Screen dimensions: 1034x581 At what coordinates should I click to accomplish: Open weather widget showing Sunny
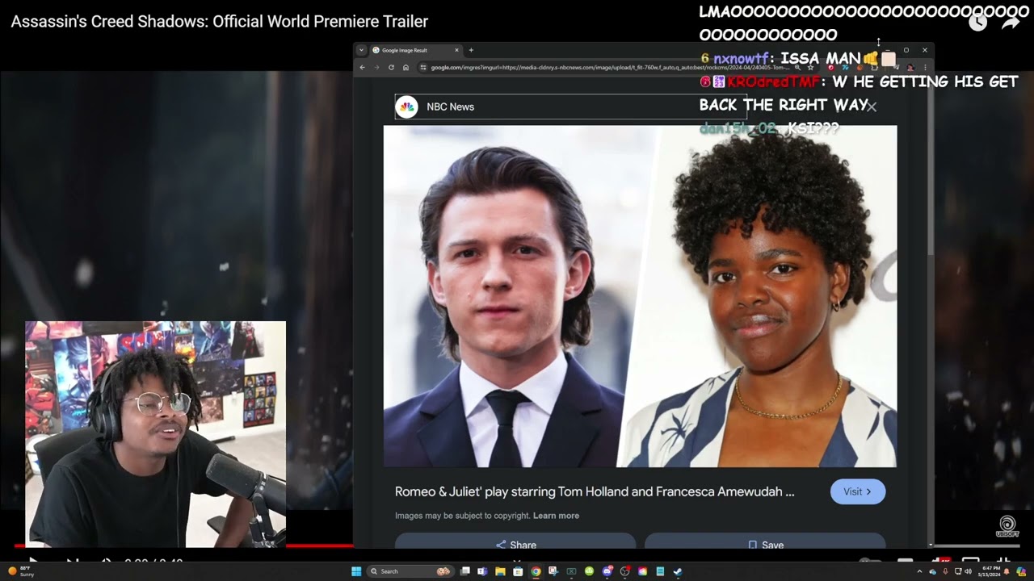coord(22,571)
